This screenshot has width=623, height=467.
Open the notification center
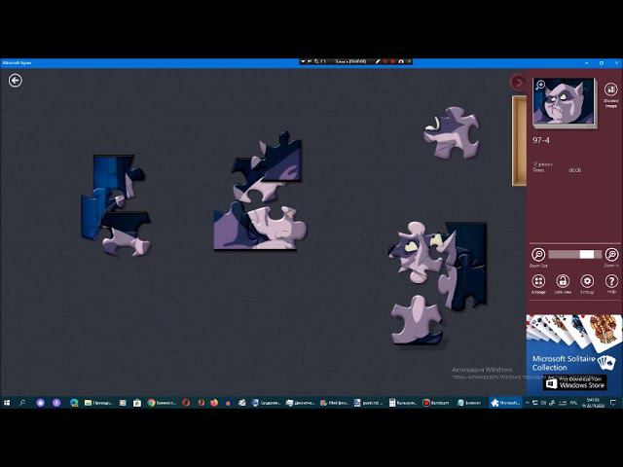tap(613, 403)
